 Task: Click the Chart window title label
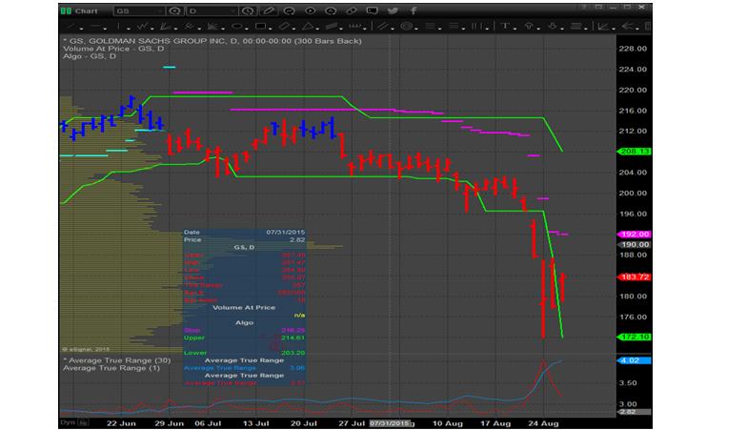pos(86,10)
